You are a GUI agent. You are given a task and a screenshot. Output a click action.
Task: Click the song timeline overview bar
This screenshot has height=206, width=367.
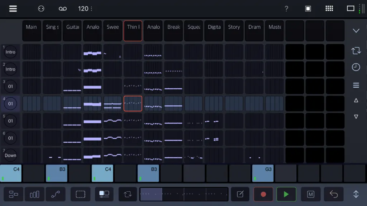184,194
